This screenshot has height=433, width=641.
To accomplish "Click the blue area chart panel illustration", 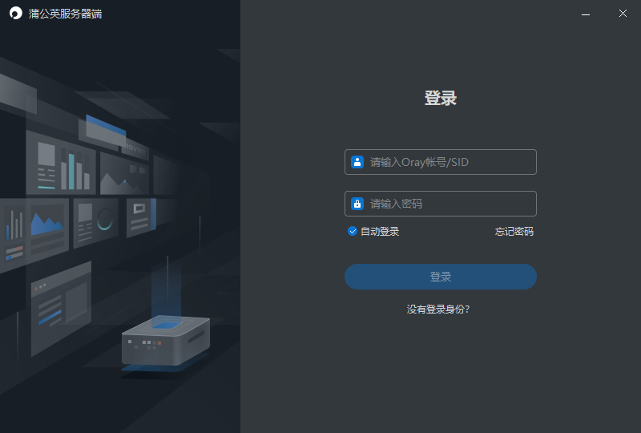I will [48, 226].
